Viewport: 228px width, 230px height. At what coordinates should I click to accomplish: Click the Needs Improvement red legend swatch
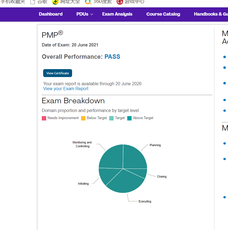pyautogui.click(x=44, y=118)
